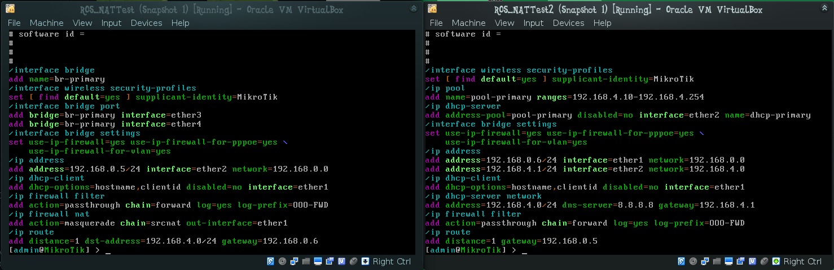Click hard disk activity icon in ROS_NATTest window
The width and height of the screenshot is (834, 270).
coord(270,261)
